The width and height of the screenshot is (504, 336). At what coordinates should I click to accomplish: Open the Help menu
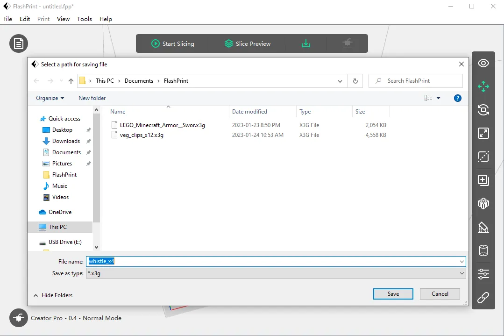pos(106,19)
